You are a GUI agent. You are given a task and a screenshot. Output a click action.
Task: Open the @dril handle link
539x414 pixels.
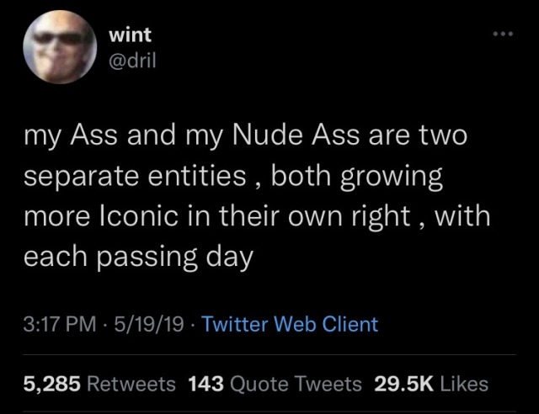(135, 61)
